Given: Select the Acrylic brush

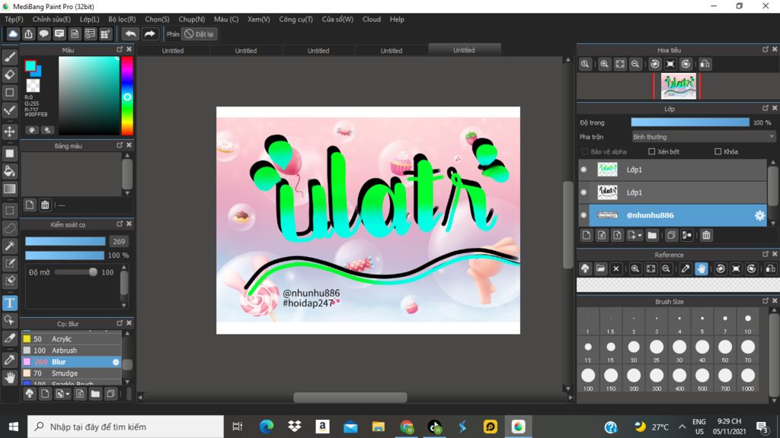Looking at the screenshot, I should [72, 339].
